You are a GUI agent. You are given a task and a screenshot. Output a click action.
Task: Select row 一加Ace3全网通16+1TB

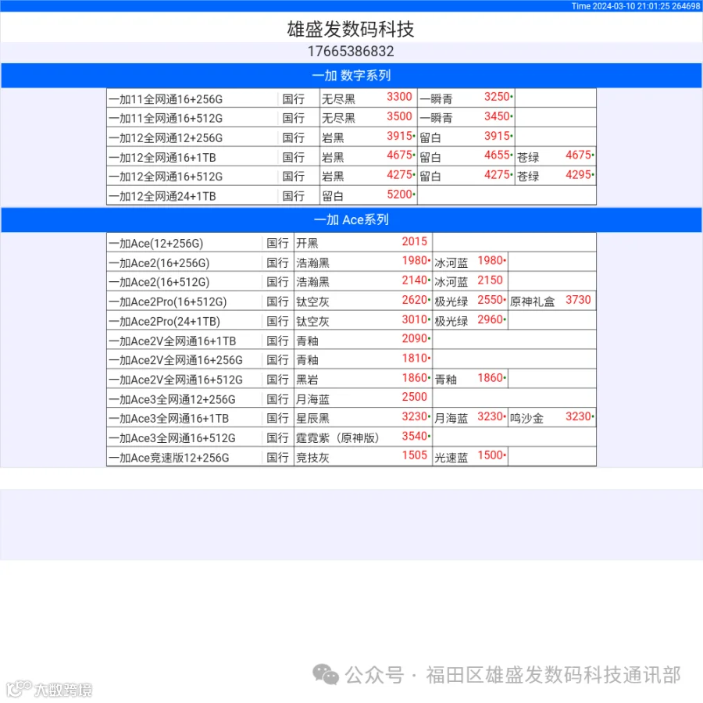351,417
